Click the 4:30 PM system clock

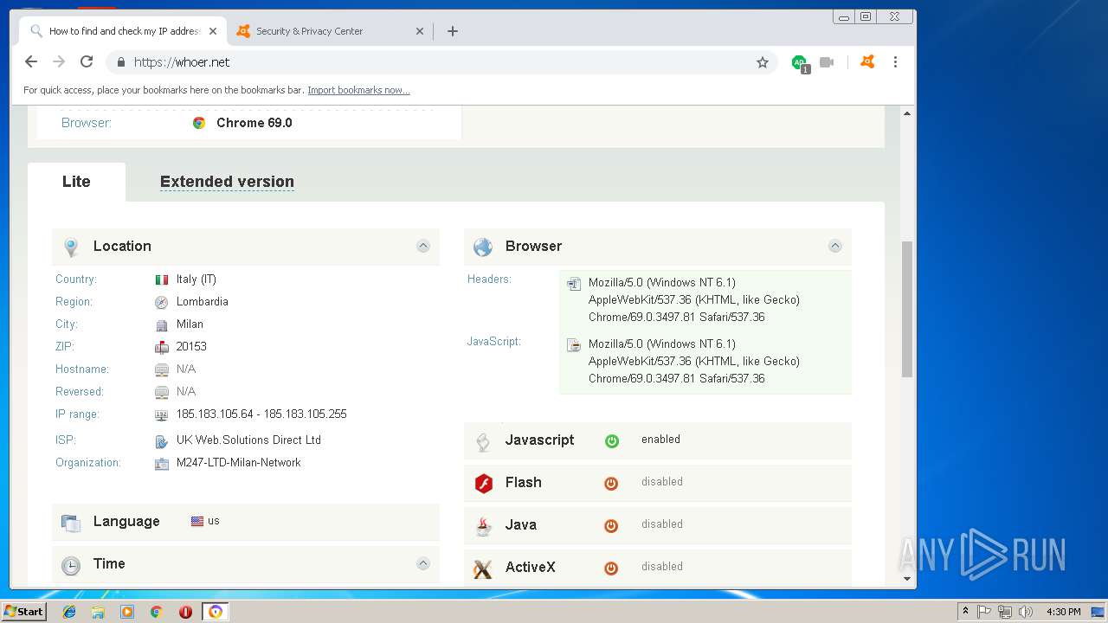[x=1064, y=612]
